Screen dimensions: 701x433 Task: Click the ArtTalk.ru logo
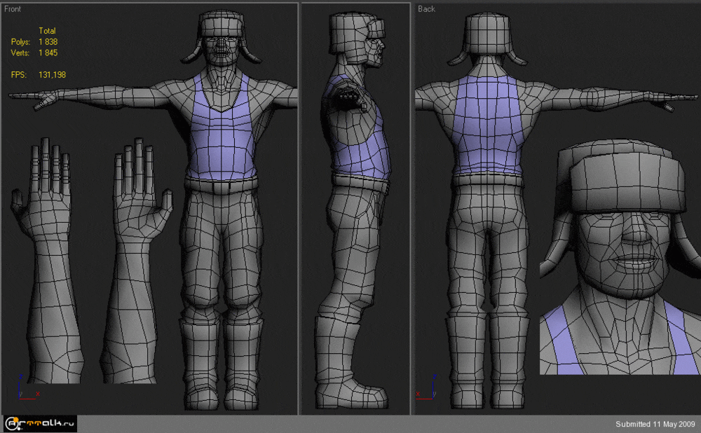[x=40, y=423]
